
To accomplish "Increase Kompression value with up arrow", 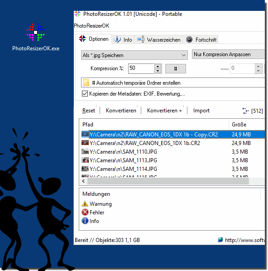I will click(158, 66).
